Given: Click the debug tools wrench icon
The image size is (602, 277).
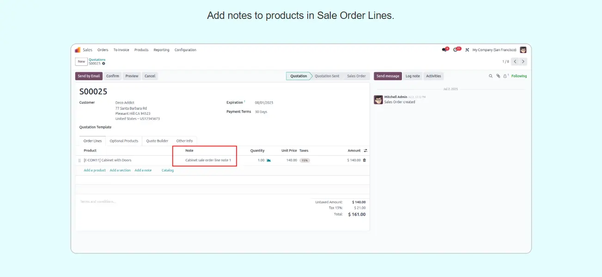Looking at the screenshot, I should 467,50.
